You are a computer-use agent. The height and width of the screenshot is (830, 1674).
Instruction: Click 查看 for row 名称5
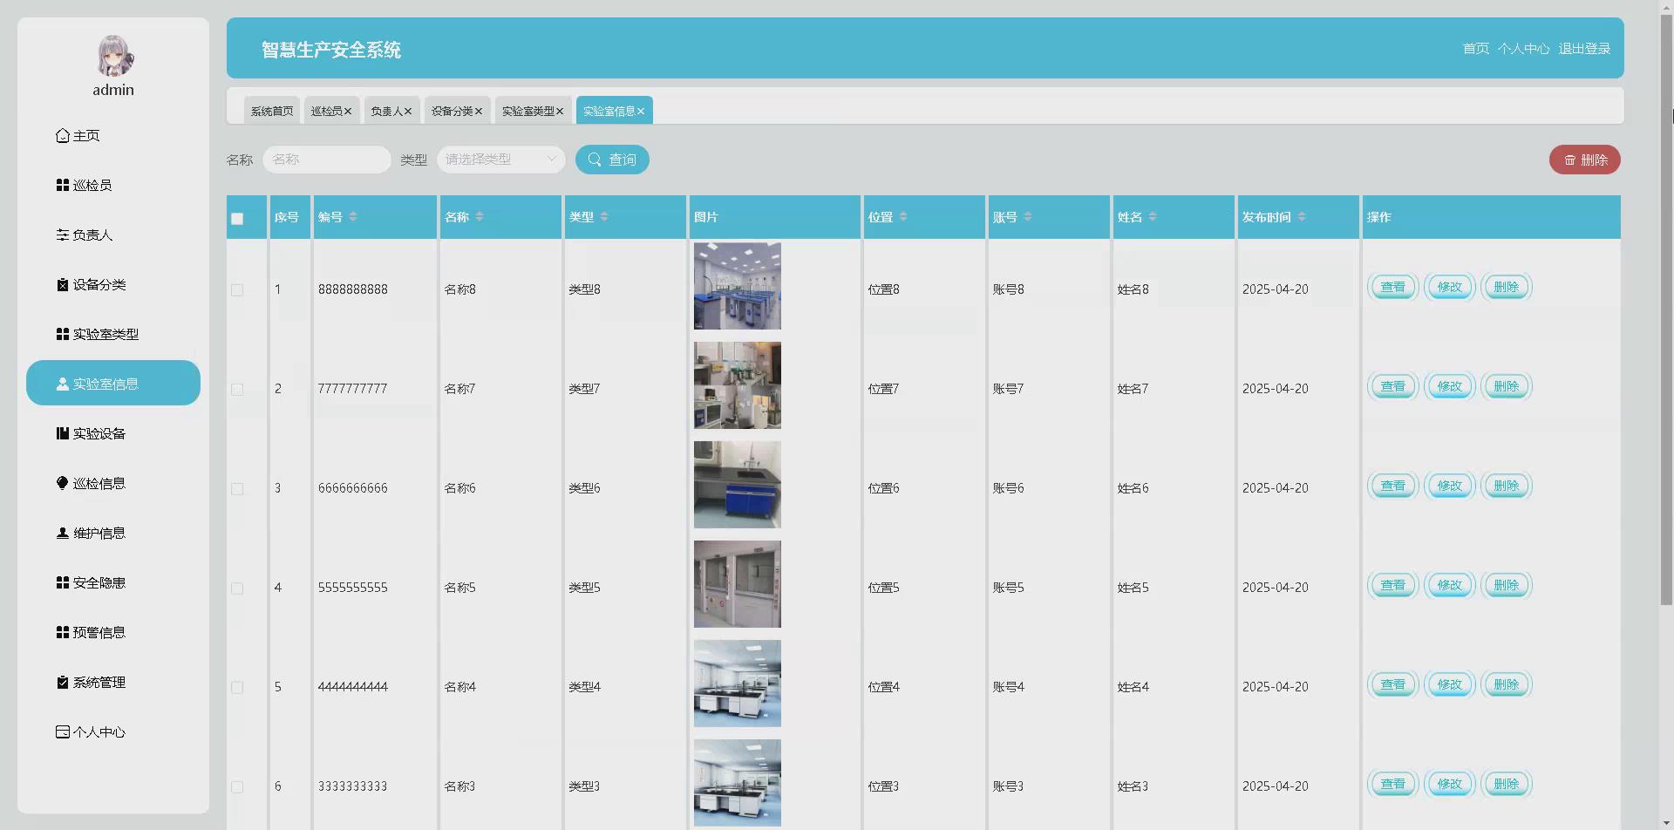point(1393,585)
